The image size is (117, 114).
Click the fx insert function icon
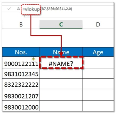click(x=18, y=9)
